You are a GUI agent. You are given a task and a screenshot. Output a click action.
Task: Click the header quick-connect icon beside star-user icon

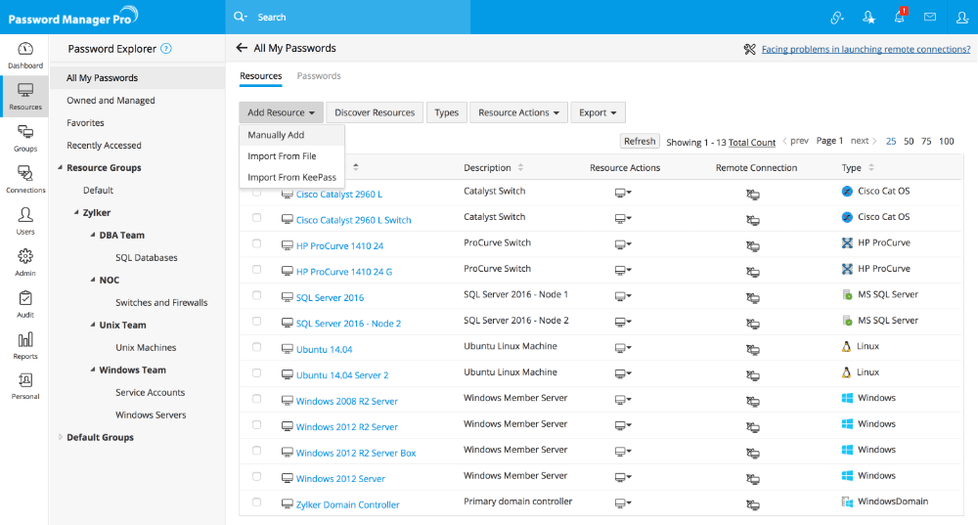pyautogui.click(x=837, y=18)
